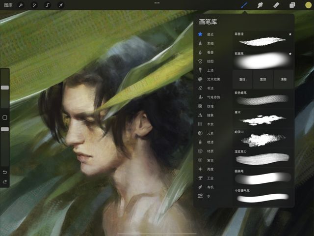Open the Actions wrench menu
Image resolution: width=314 pixels, height=236 pixels.
pos(21,5)
